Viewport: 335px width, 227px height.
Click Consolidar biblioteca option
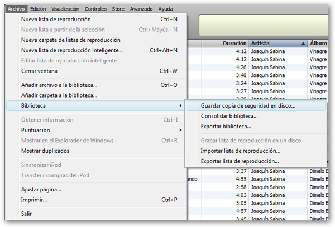(229, 116)
